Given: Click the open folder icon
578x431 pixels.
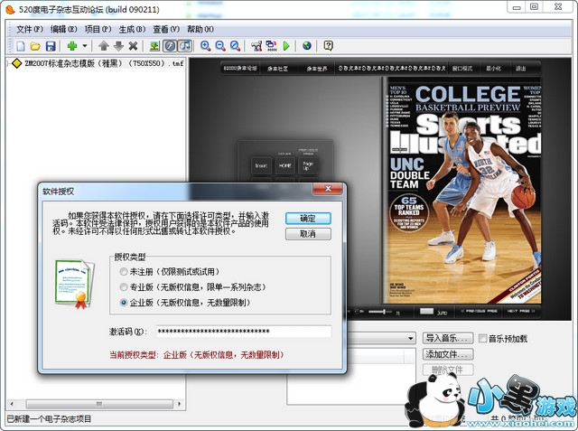Looking at the screenshot, I should coord(35,45).
